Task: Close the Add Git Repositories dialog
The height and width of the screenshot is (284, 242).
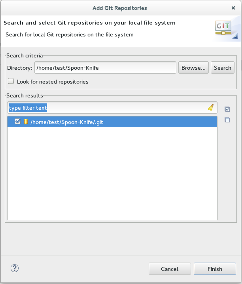Action: [233, 8]
